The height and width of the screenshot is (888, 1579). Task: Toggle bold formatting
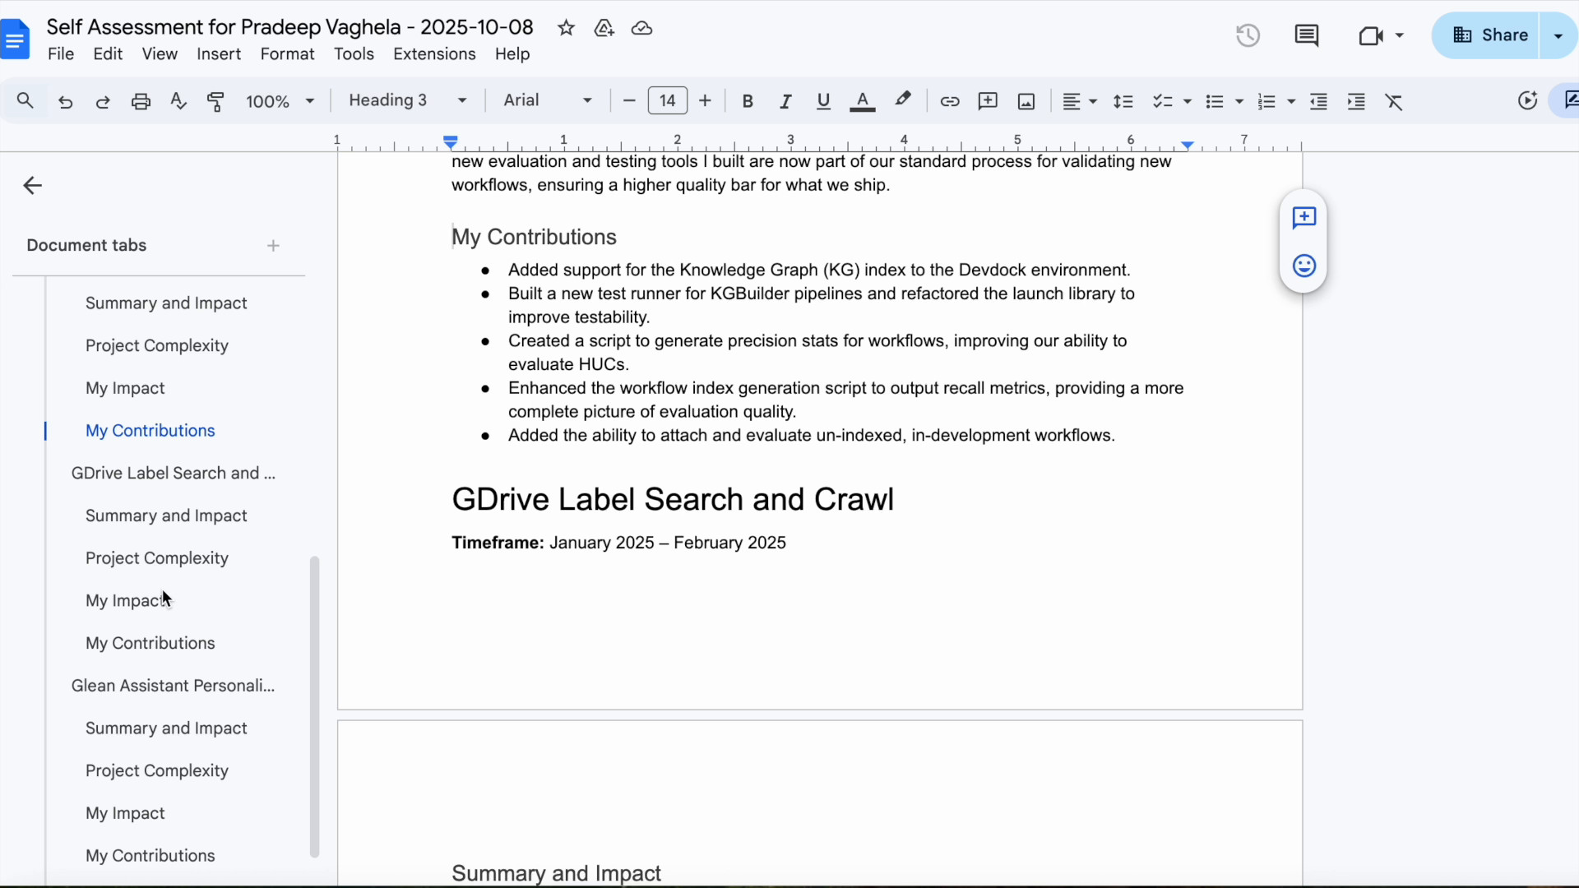tap(748, 100)
